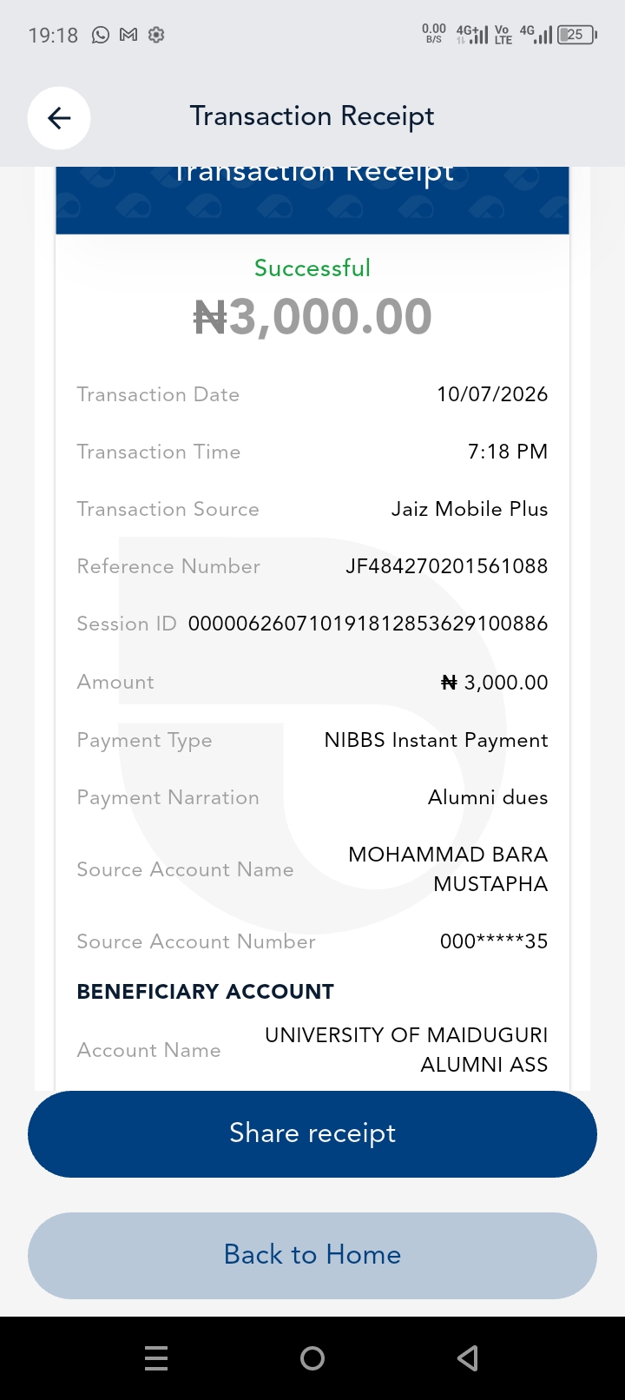Go back to Home

(312, 1255)
